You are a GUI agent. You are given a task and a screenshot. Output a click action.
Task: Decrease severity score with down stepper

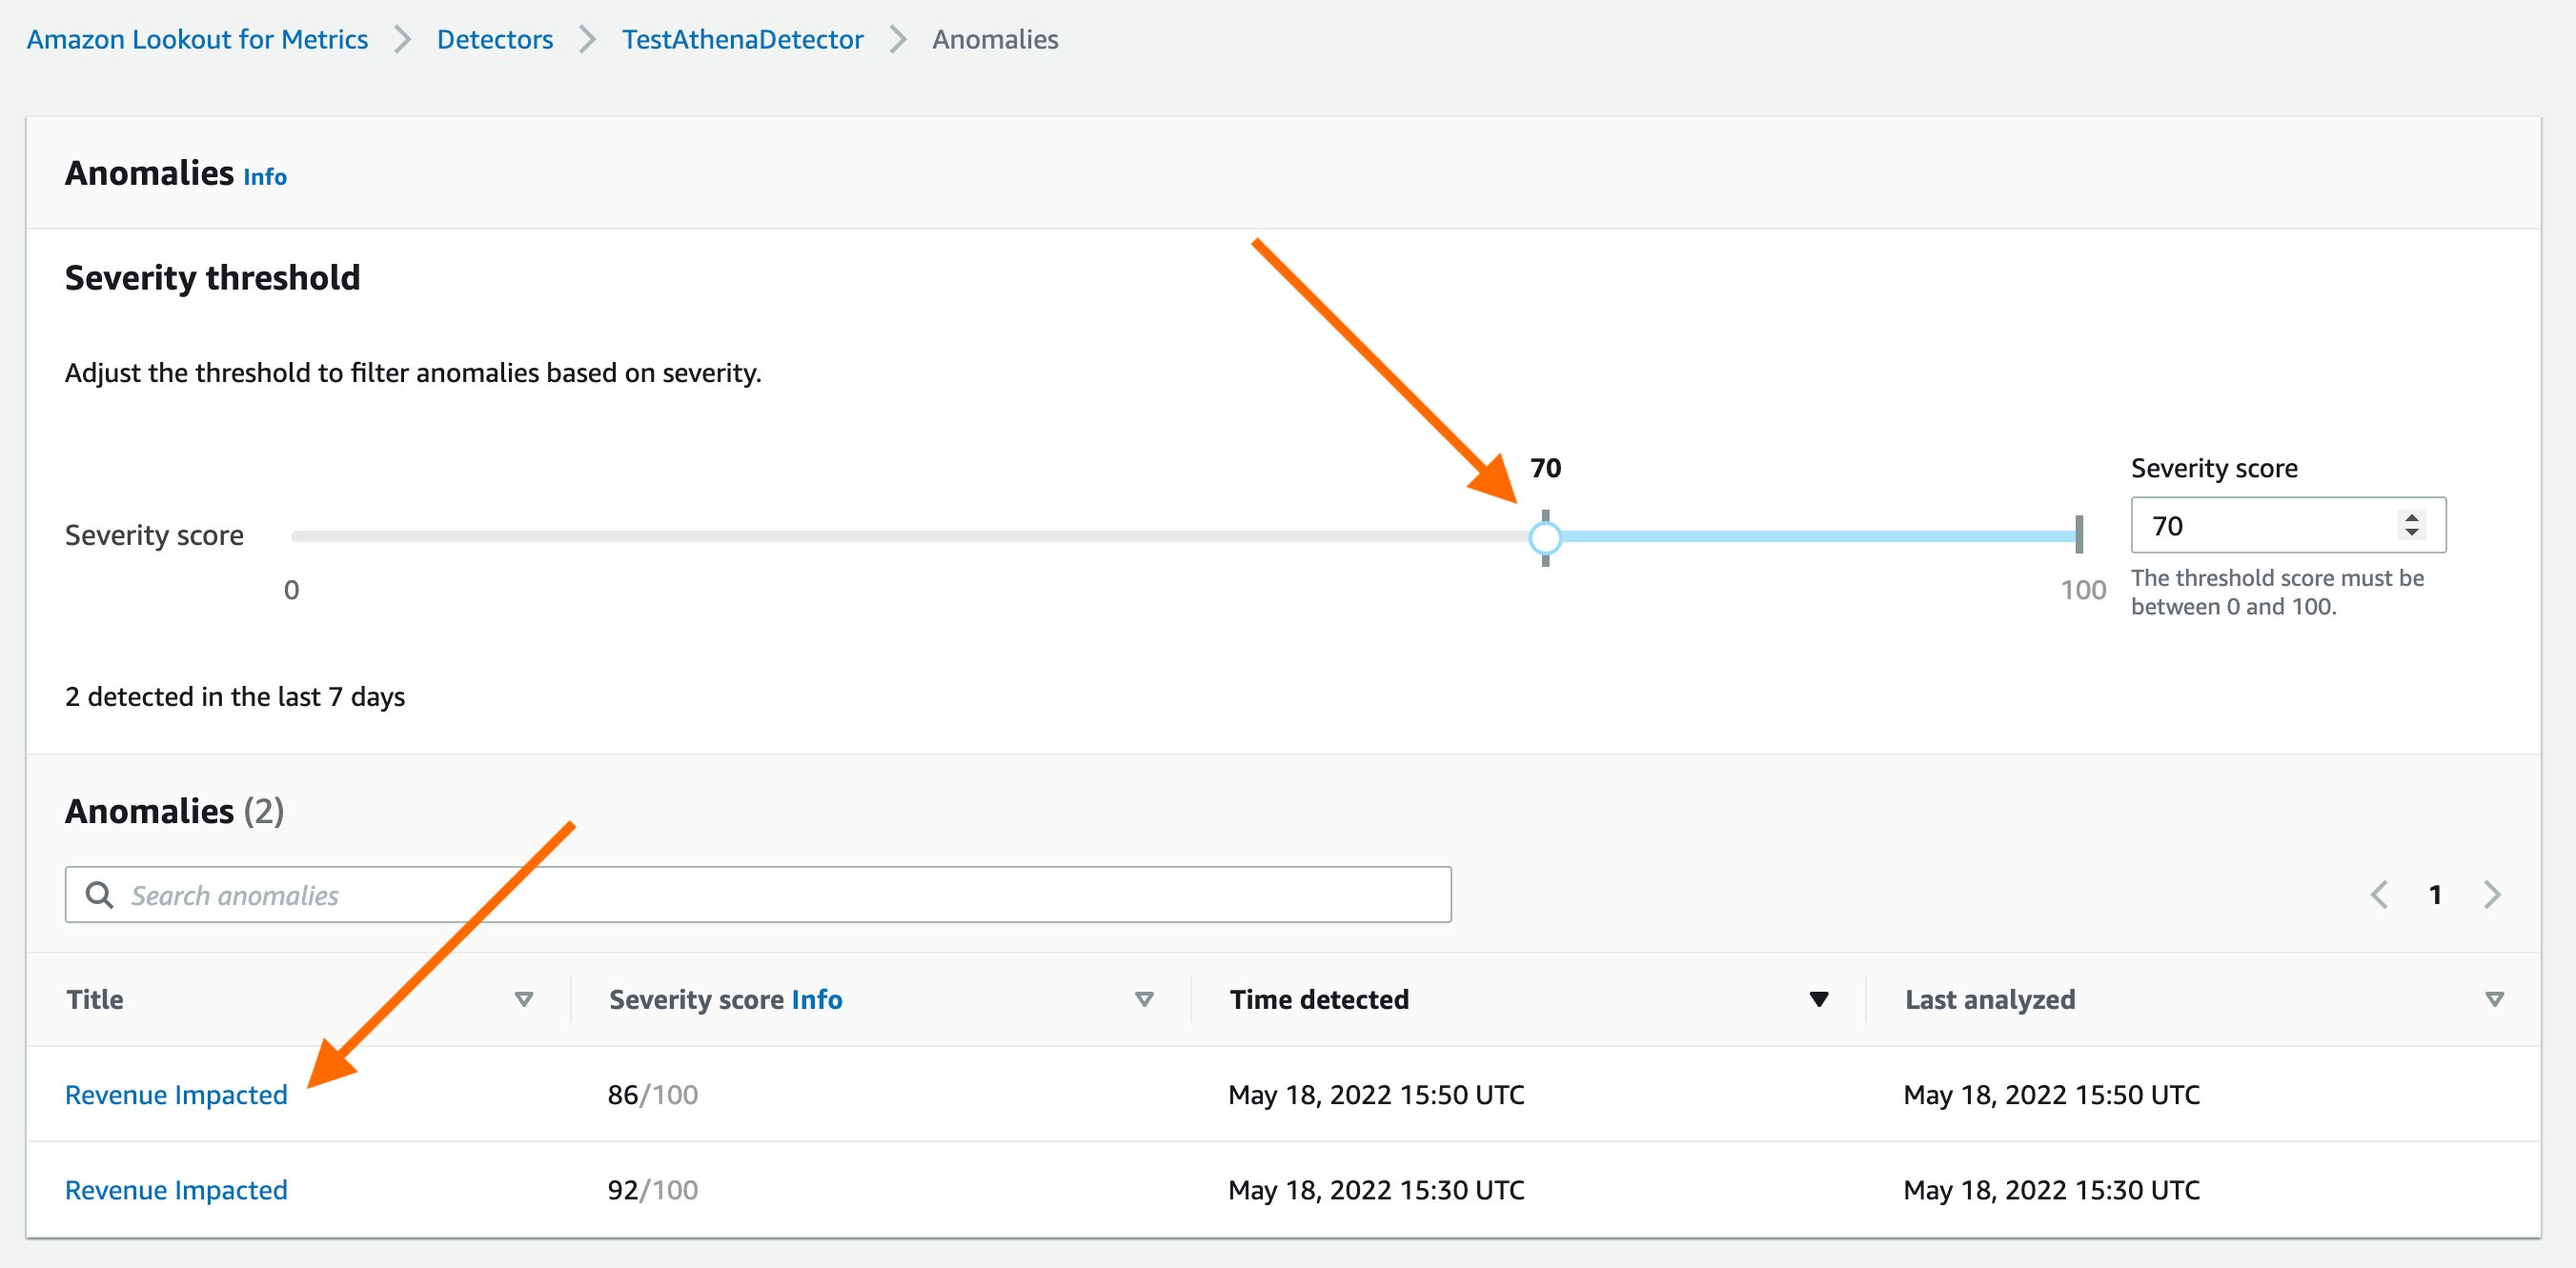pos(2411,532)
